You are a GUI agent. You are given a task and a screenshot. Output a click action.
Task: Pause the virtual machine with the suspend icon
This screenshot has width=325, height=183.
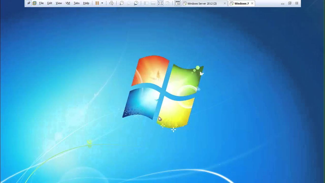coord(97,3)
